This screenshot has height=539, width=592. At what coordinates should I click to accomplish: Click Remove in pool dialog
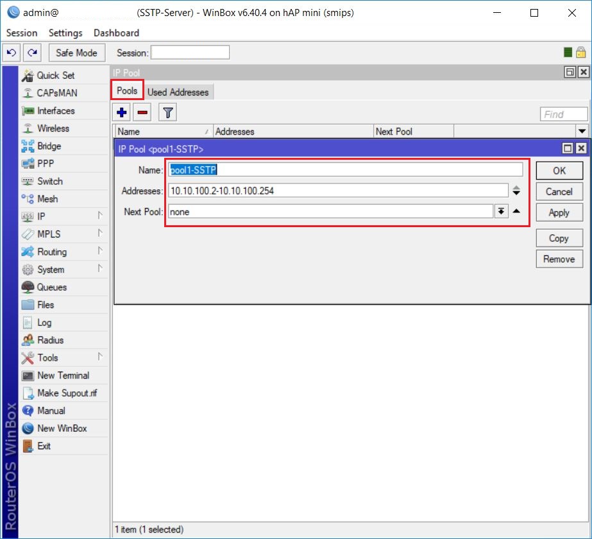click(x=559, y=259)
